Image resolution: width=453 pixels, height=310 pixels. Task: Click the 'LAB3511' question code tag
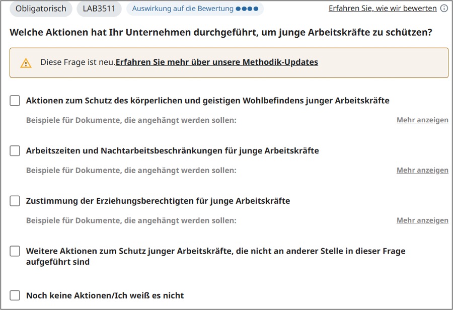coord(99,9)
